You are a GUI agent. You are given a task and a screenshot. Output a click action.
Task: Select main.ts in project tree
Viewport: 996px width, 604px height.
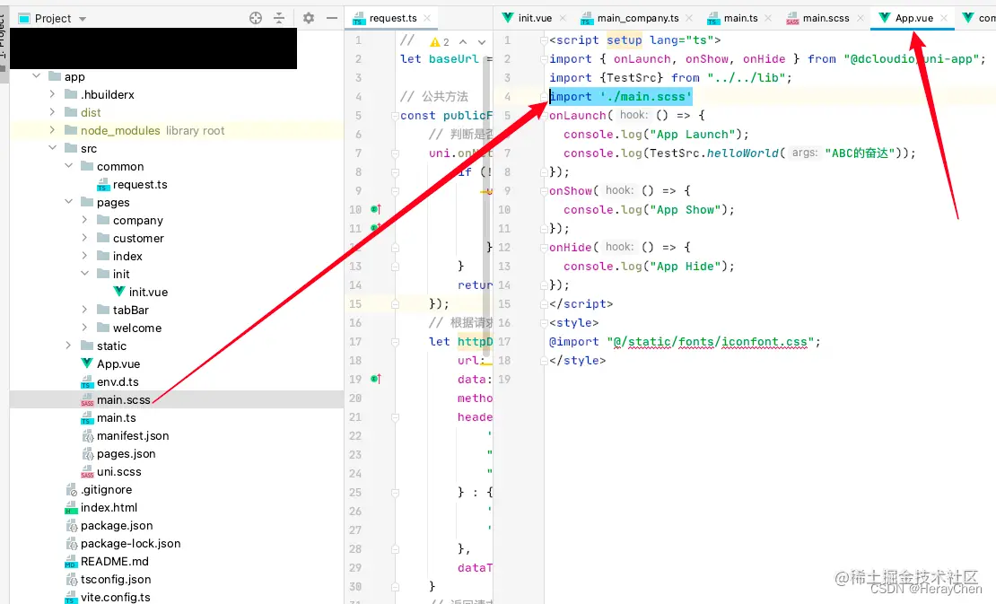point(117,418)
